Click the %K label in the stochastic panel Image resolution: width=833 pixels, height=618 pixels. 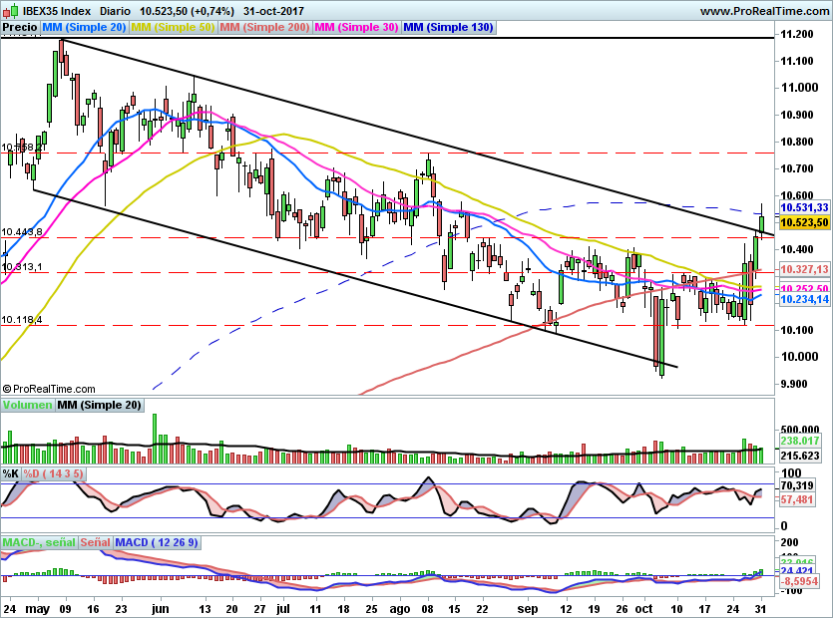click(x=10, y=475)
